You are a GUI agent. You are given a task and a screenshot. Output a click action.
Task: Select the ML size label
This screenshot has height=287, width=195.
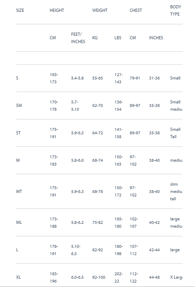pyautogui.click(x=19, y=222)
